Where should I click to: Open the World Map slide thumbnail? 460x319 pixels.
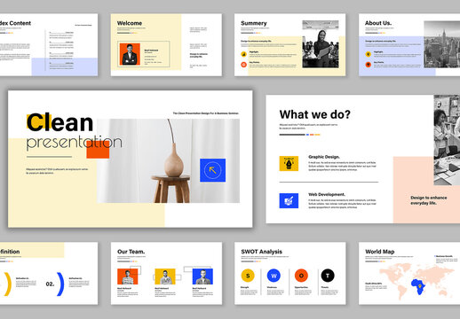(x=409, y=274)
